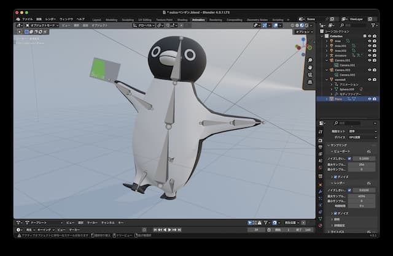The height and width of the screenshot is (256, 393).
Task: Open the Modeling workspace tab
Action: pyautogui.click(x=112, y=20)
